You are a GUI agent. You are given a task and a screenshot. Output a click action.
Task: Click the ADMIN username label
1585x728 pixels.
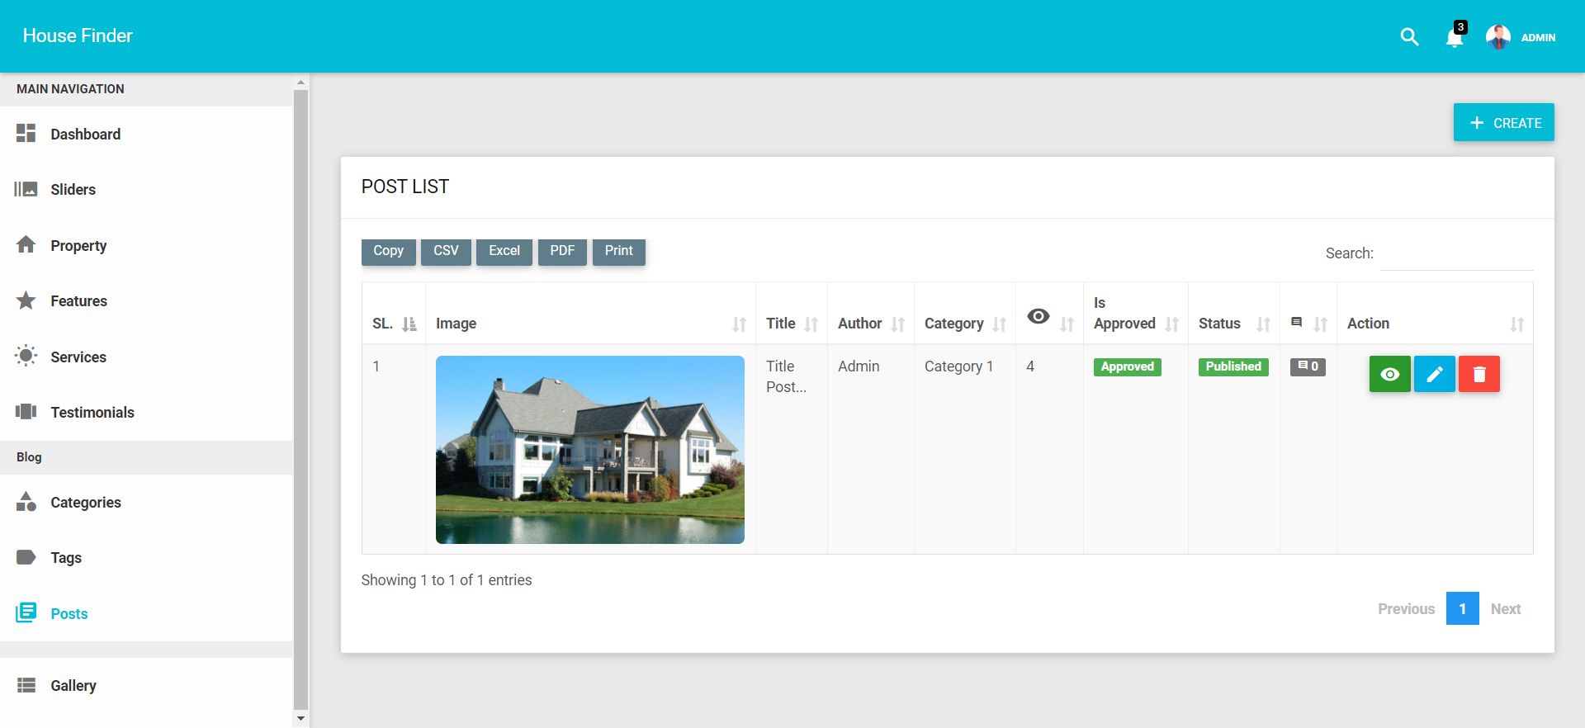click(x=1538, y=37)
